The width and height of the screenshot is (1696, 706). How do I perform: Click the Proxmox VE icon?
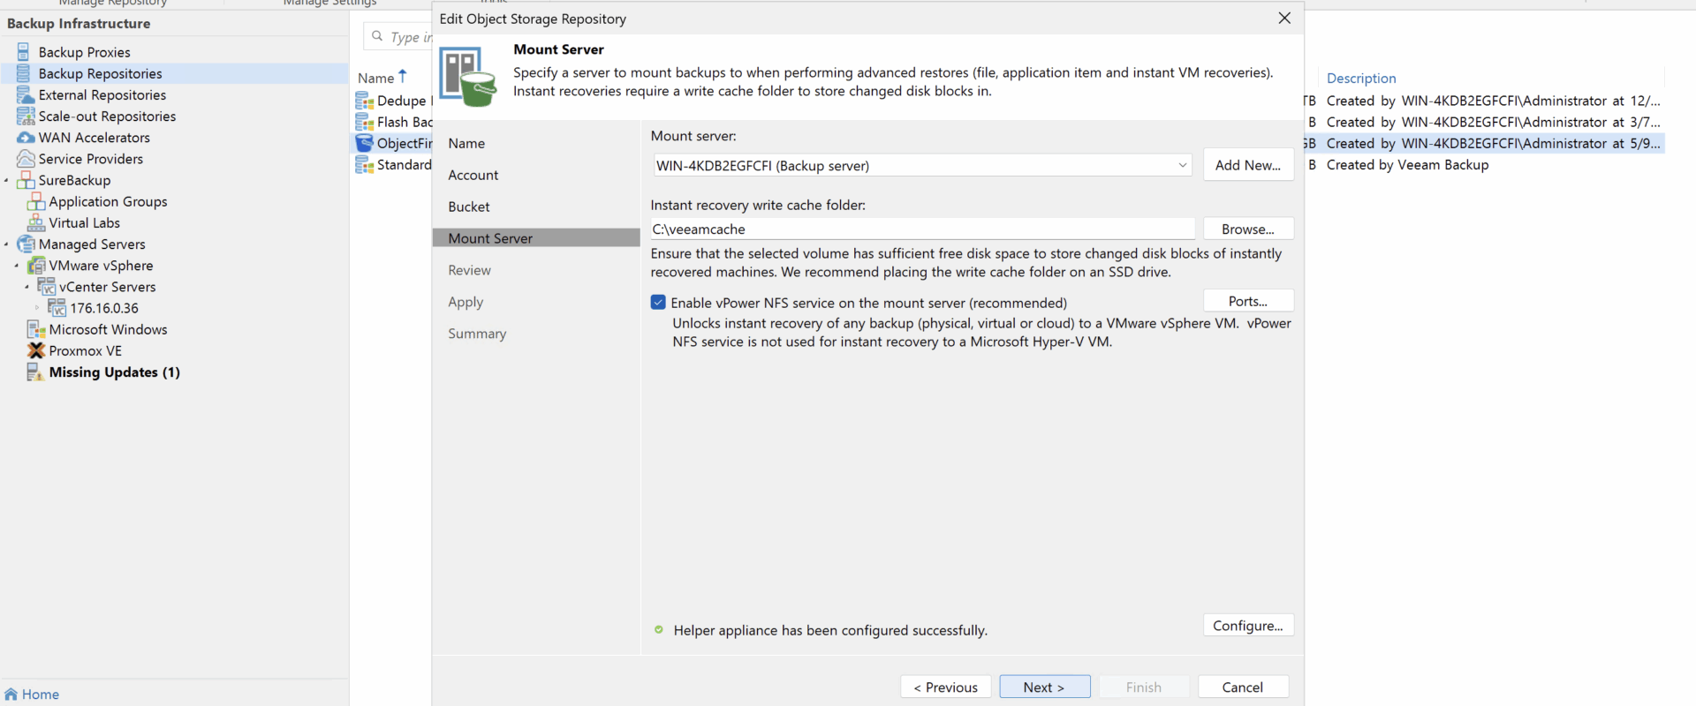pos(36,350)
